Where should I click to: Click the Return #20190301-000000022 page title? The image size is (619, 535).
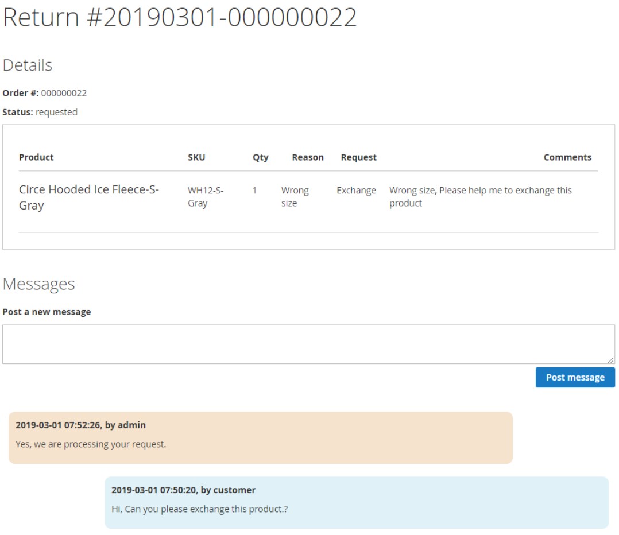[x=180, y=18]
